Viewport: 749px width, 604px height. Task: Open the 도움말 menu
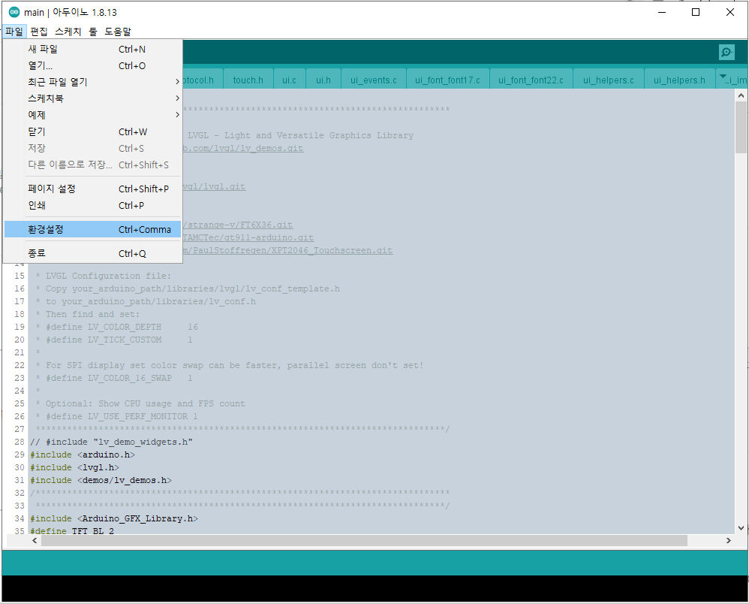(x=118, y=32)
